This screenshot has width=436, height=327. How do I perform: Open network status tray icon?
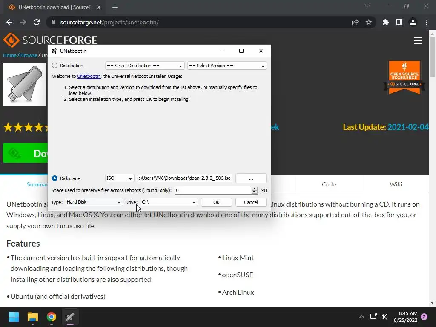point(374,317)
